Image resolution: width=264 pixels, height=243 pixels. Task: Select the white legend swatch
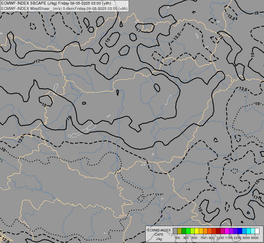(x=257, y=231)
